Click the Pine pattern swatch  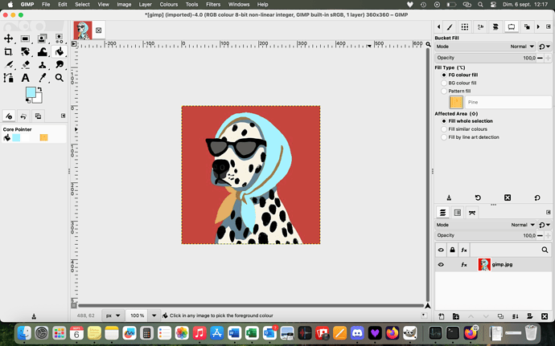[x=456, y=102]
